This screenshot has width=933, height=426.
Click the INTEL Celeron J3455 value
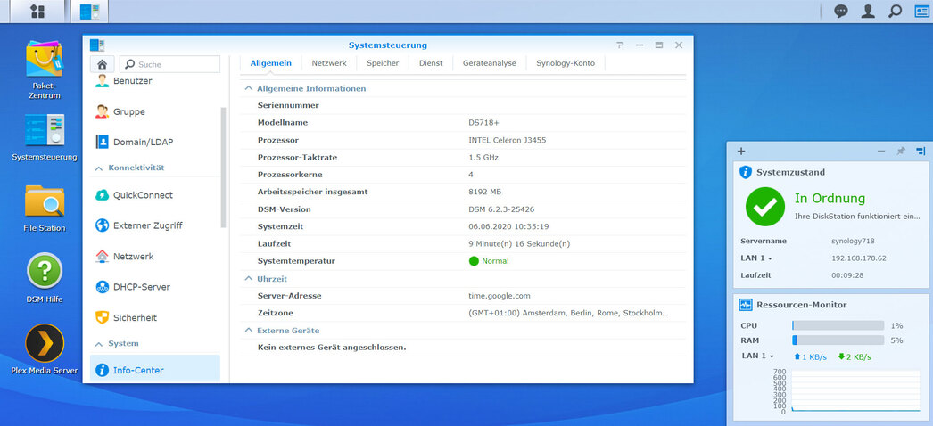(x=507, y=140)
